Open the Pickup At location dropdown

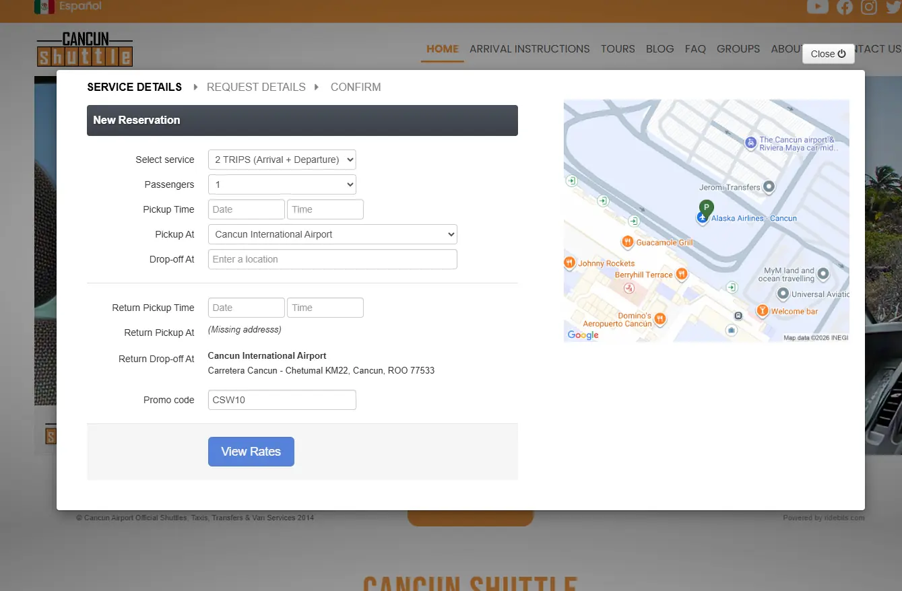(x=332, y=234)
